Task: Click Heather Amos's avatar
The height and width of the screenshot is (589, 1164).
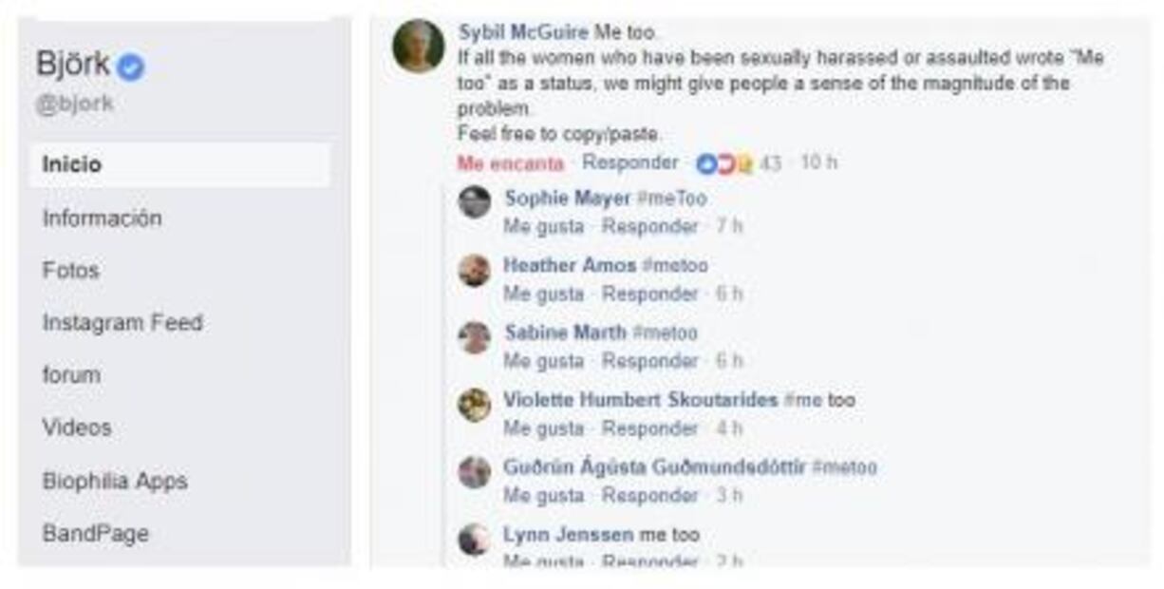Action: pyautogui.click(x=475, y=270)
